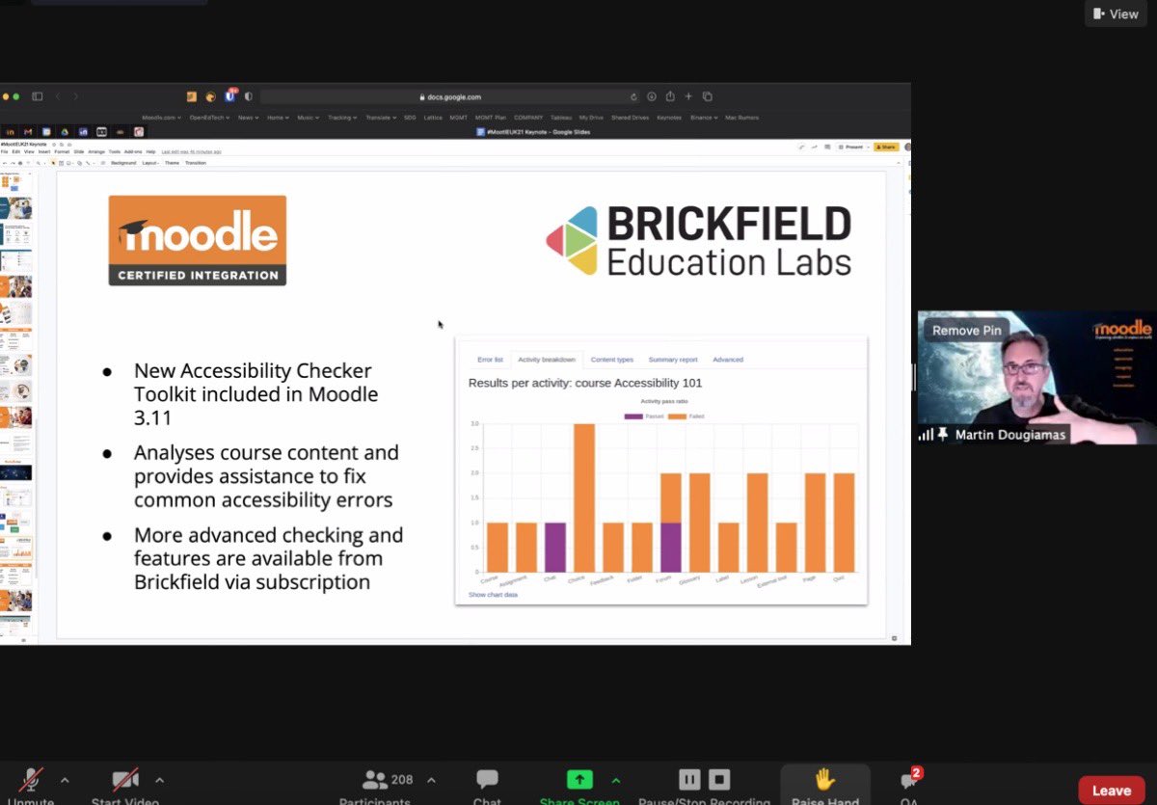Viewport: 1157px width, 805px height.
Task: Click purple Passed legend swatch
Action: [x=633, y=416]
